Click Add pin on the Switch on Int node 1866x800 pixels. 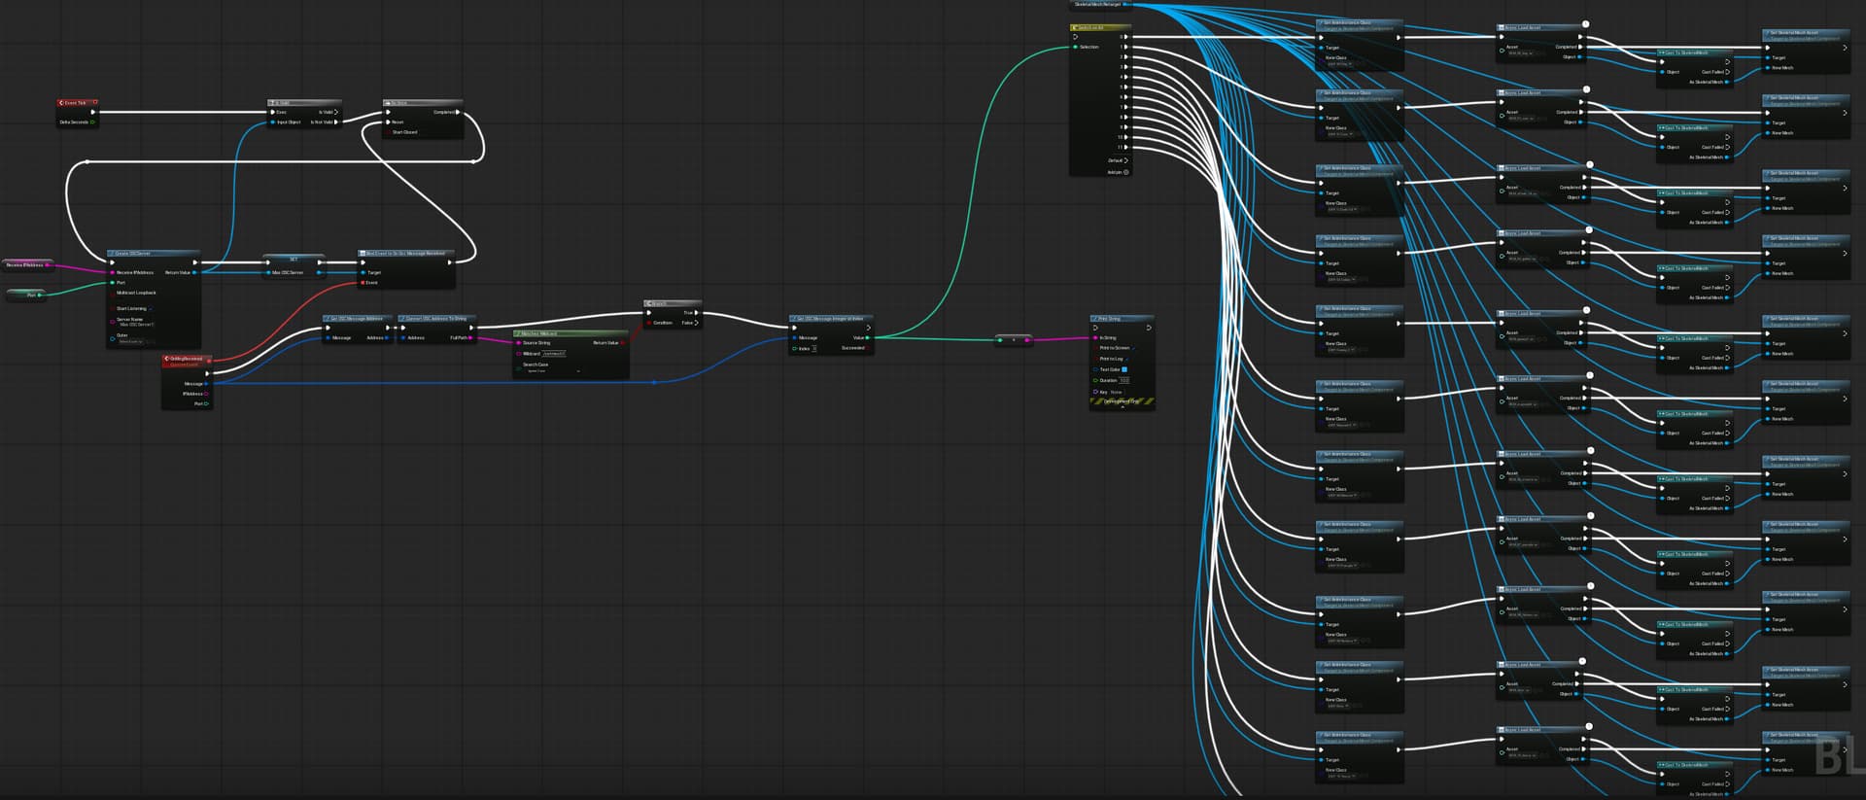tap(1125, 172)
